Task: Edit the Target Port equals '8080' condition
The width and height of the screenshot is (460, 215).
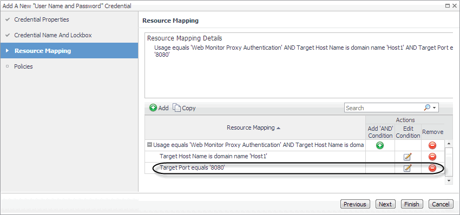Action: tap(408, 168)
